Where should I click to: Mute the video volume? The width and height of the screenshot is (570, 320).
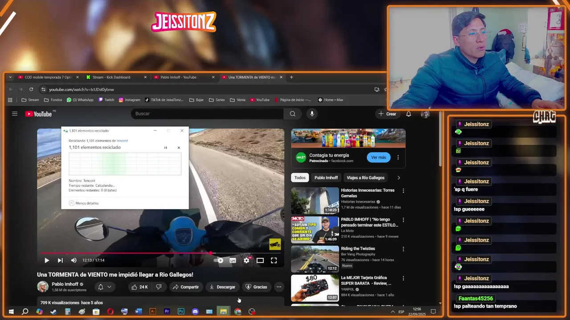[x=74, y=260]
